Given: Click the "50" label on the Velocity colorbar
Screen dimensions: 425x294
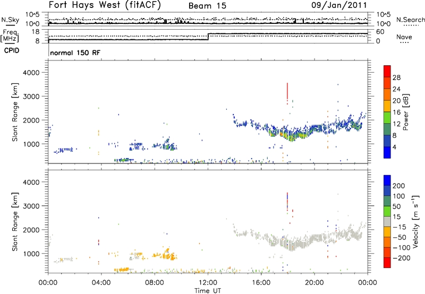Looking at the screenshot, I should tap(397, 206).
